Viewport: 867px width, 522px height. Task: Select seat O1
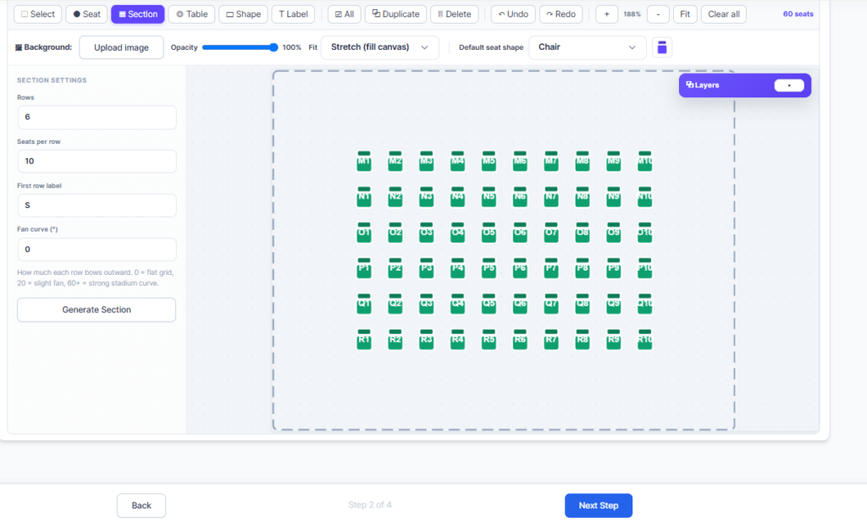click(364, 233)
